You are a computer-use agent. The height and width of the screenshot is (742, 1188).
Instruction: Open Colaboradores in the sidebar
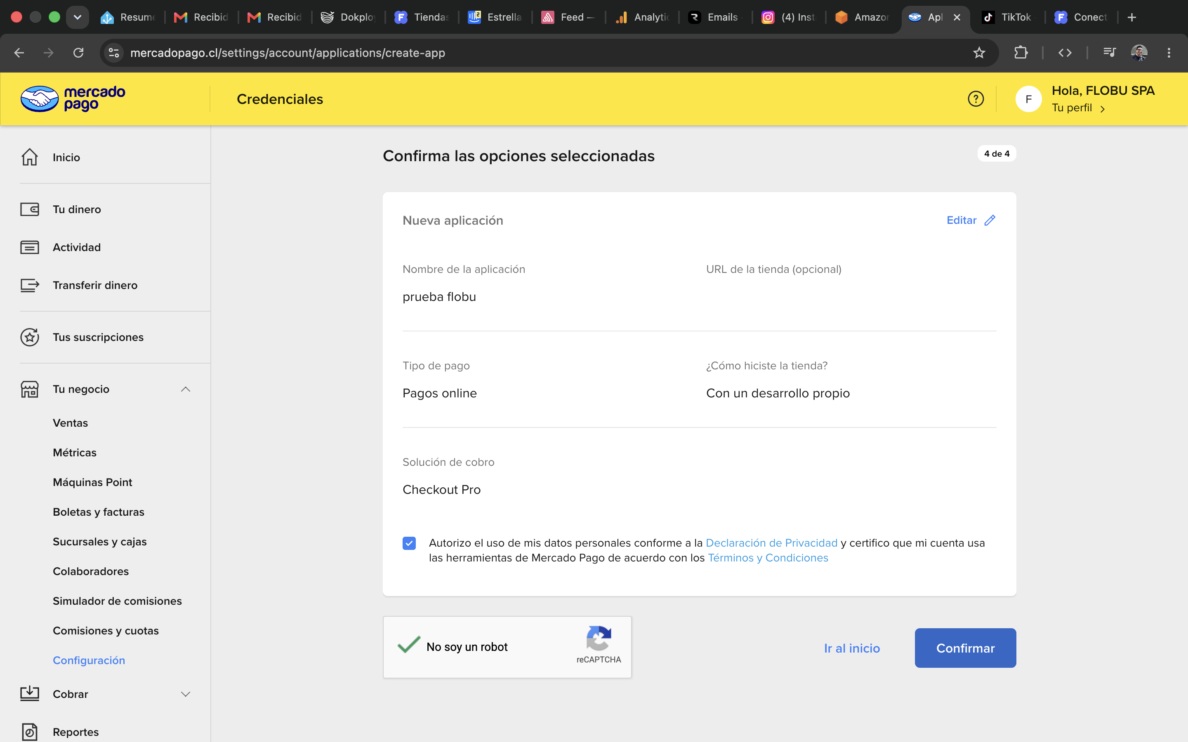click(90, 571)
